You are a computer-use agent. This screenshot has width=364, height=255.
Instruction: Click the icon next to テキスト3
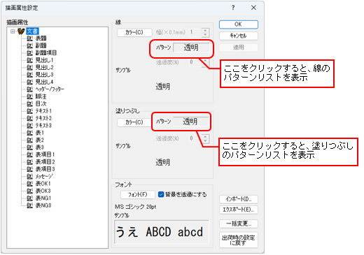click(x=29, y=126)
